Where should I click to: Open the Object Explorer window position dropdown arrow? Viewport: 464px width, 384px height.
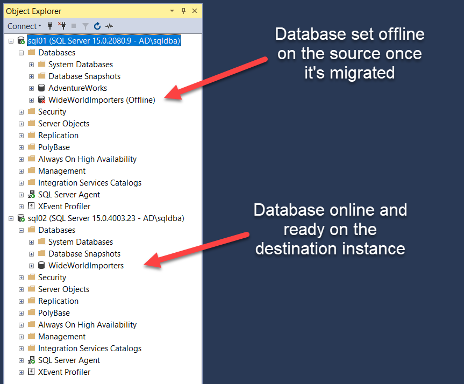(172, 11)
